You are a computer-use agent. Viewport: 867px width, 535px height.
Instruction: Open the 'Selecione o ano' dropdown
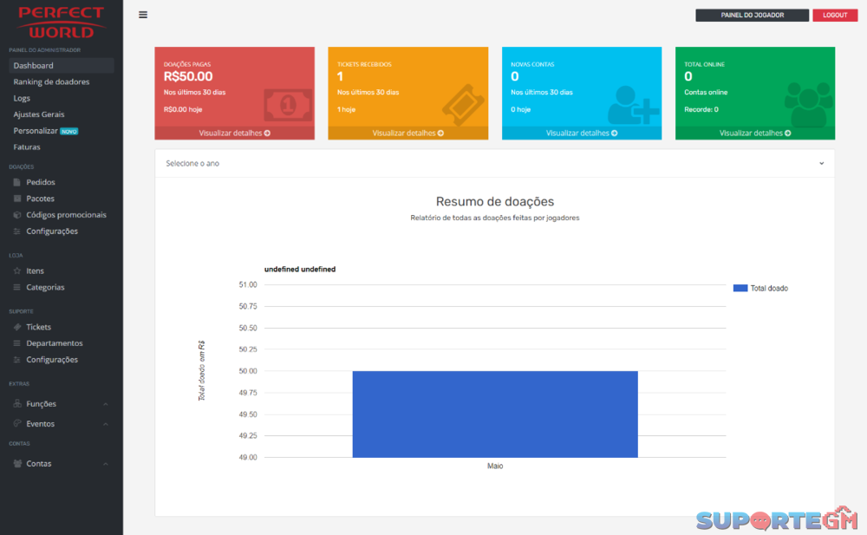click(494, 163)
